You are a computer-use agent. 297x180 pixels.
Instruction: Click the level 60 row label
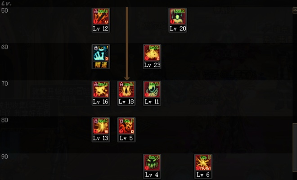click(x=4, y=47)
